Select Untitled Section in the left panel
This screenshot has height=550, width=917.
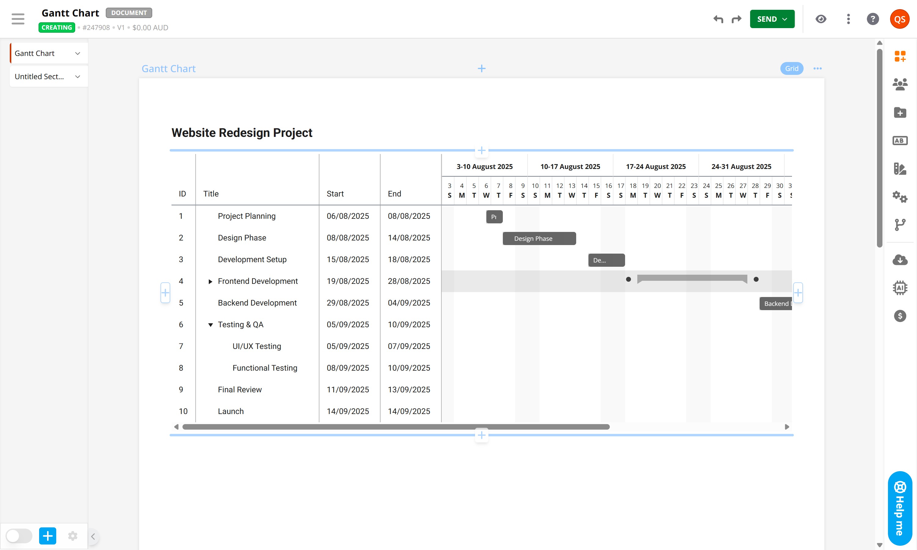[x=40, y=77]
